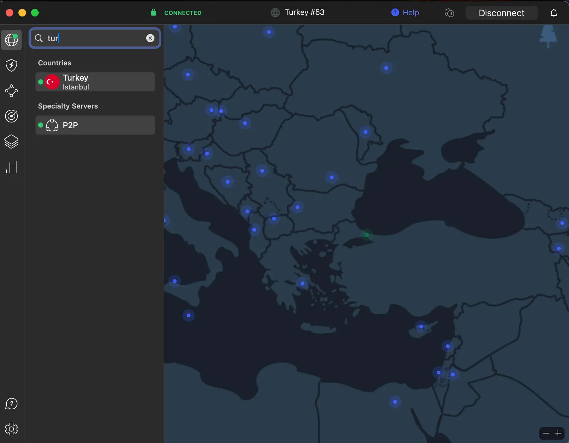The image size is (569, 443).
Task: Click the CONNECTED status text
Action: click(183, 13)
